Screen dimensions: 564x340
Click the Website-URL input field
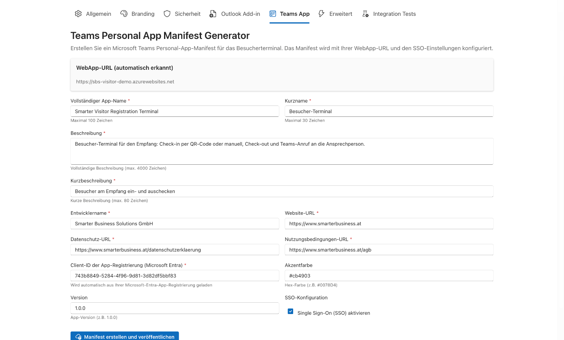pyautogui.click(x=389, y=224)
